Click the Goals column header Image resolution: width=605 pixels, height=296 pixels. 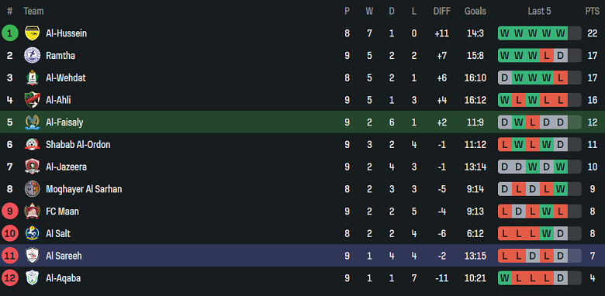click(475, 12)
